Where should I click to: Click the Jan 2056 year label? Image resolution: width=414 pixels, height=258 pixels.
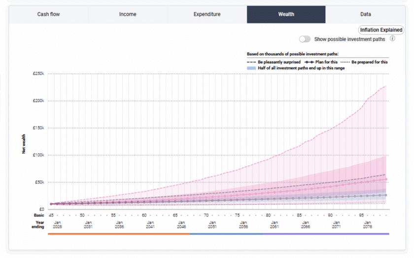(x=243, y=225)
